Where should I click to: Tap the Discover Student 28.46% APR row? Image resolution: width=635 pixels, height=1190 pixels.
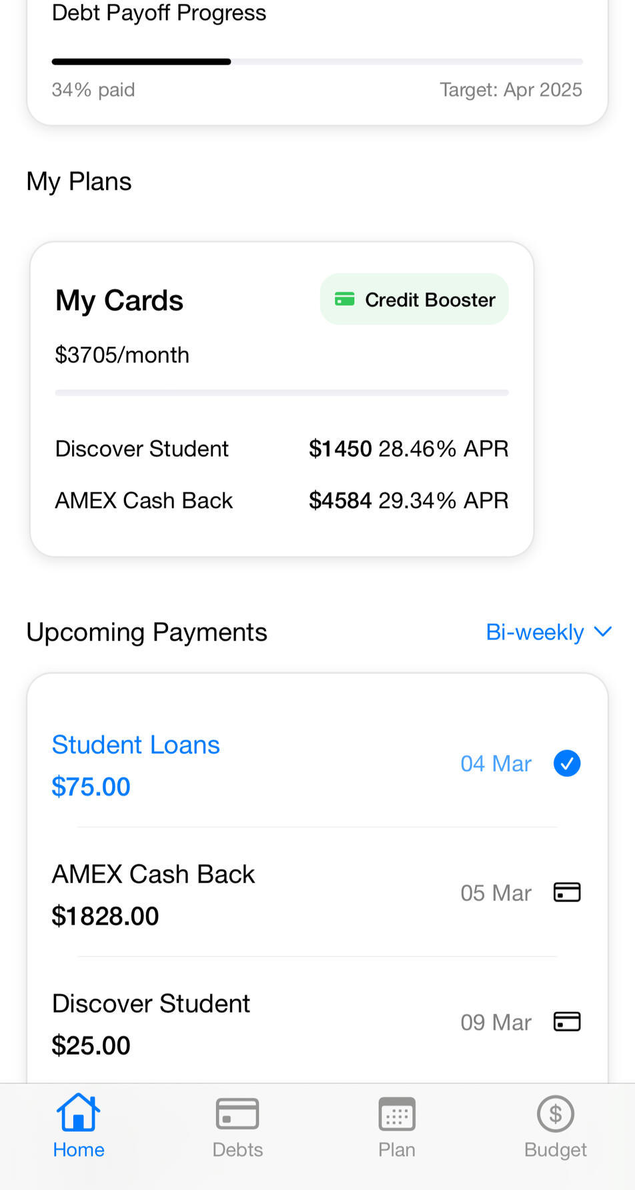[281, 449]
